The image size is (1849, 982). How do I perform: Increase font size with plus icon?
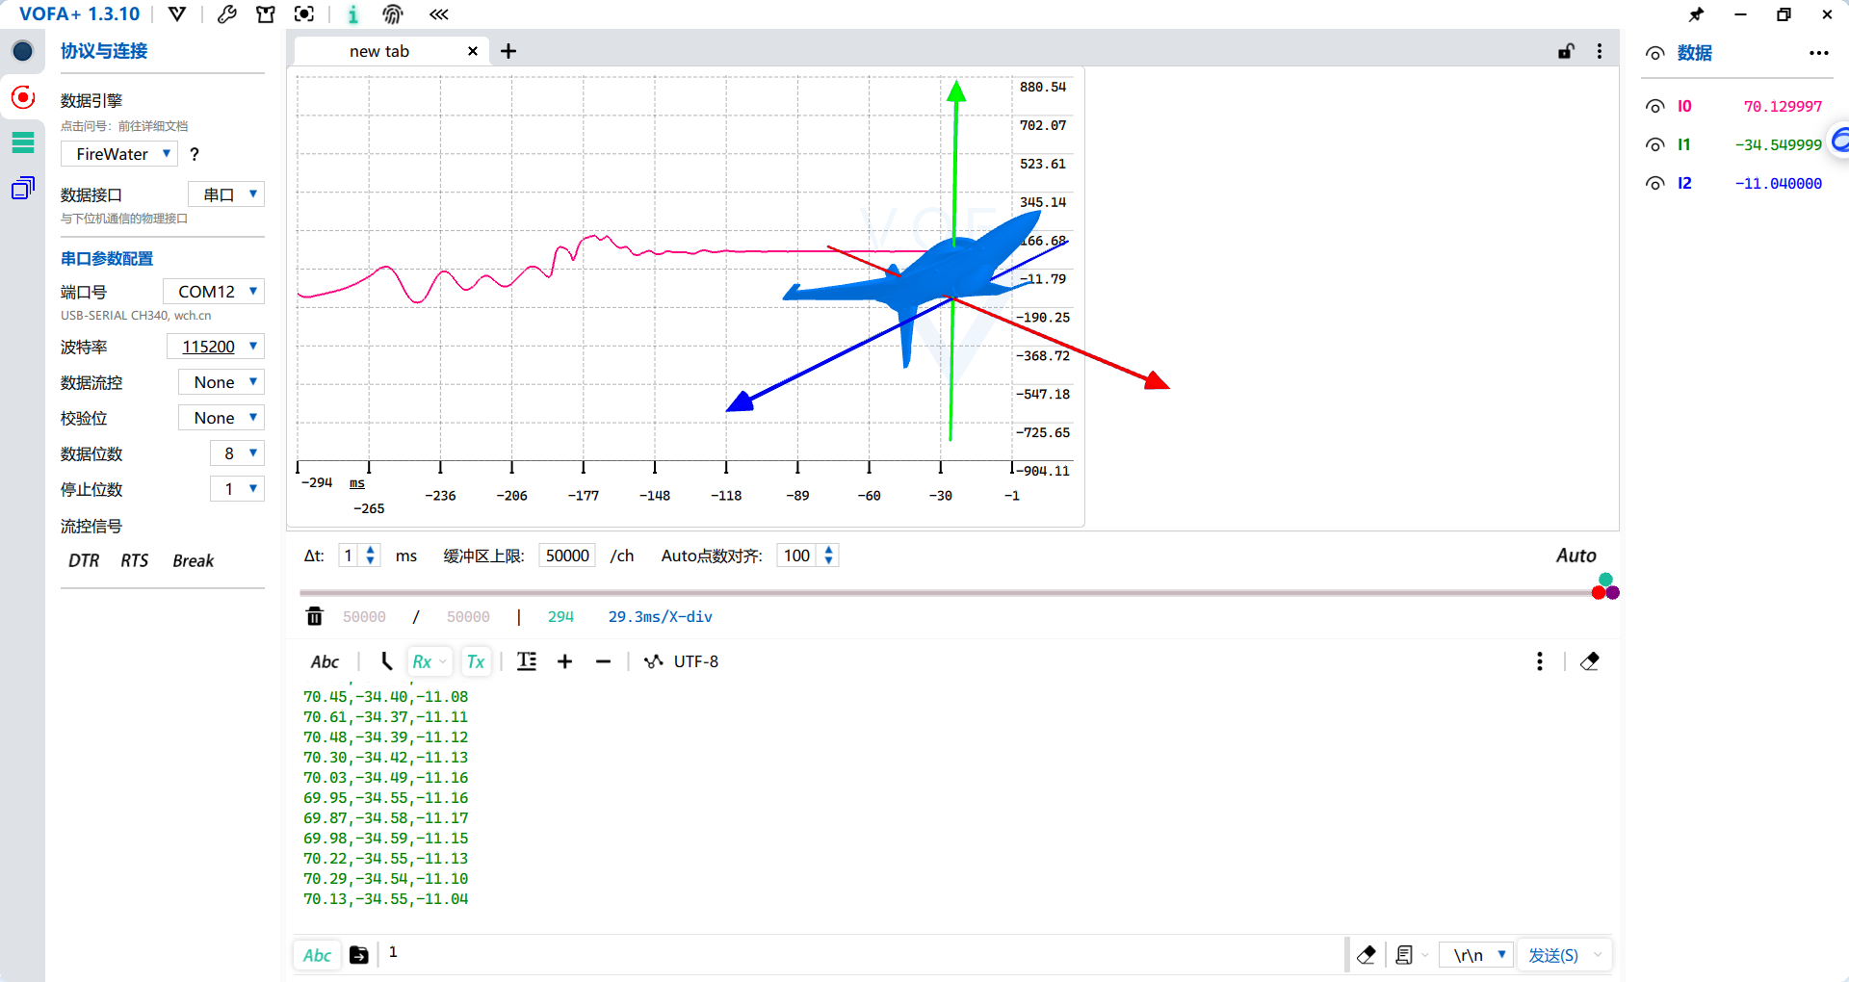point(565,661)
